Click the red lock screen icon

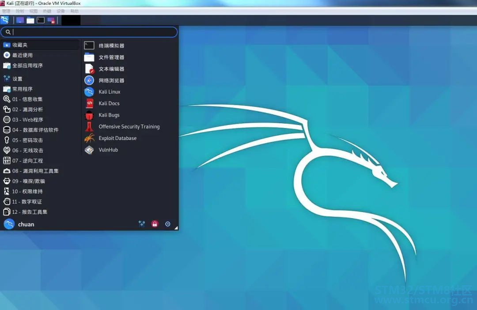point(155,224)
